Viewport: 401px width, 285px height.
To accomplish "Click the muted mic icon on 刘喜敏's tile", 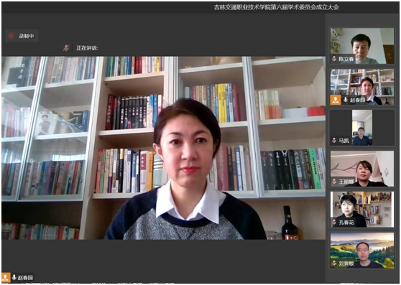I will 334,263.
